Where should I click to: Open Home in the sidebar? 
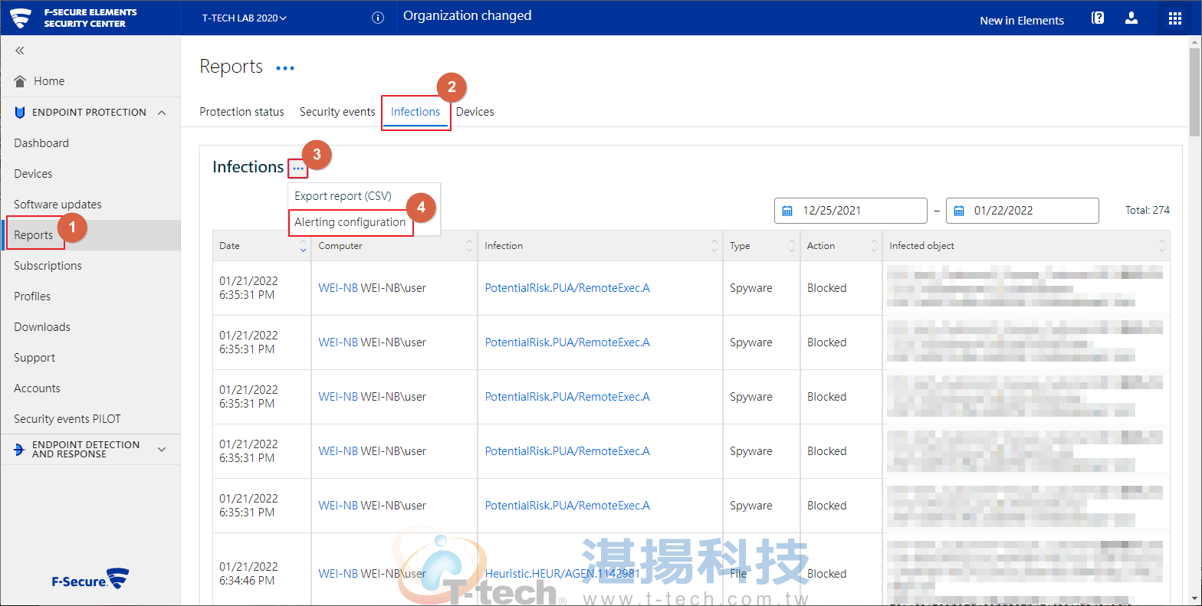coord(49,81)
